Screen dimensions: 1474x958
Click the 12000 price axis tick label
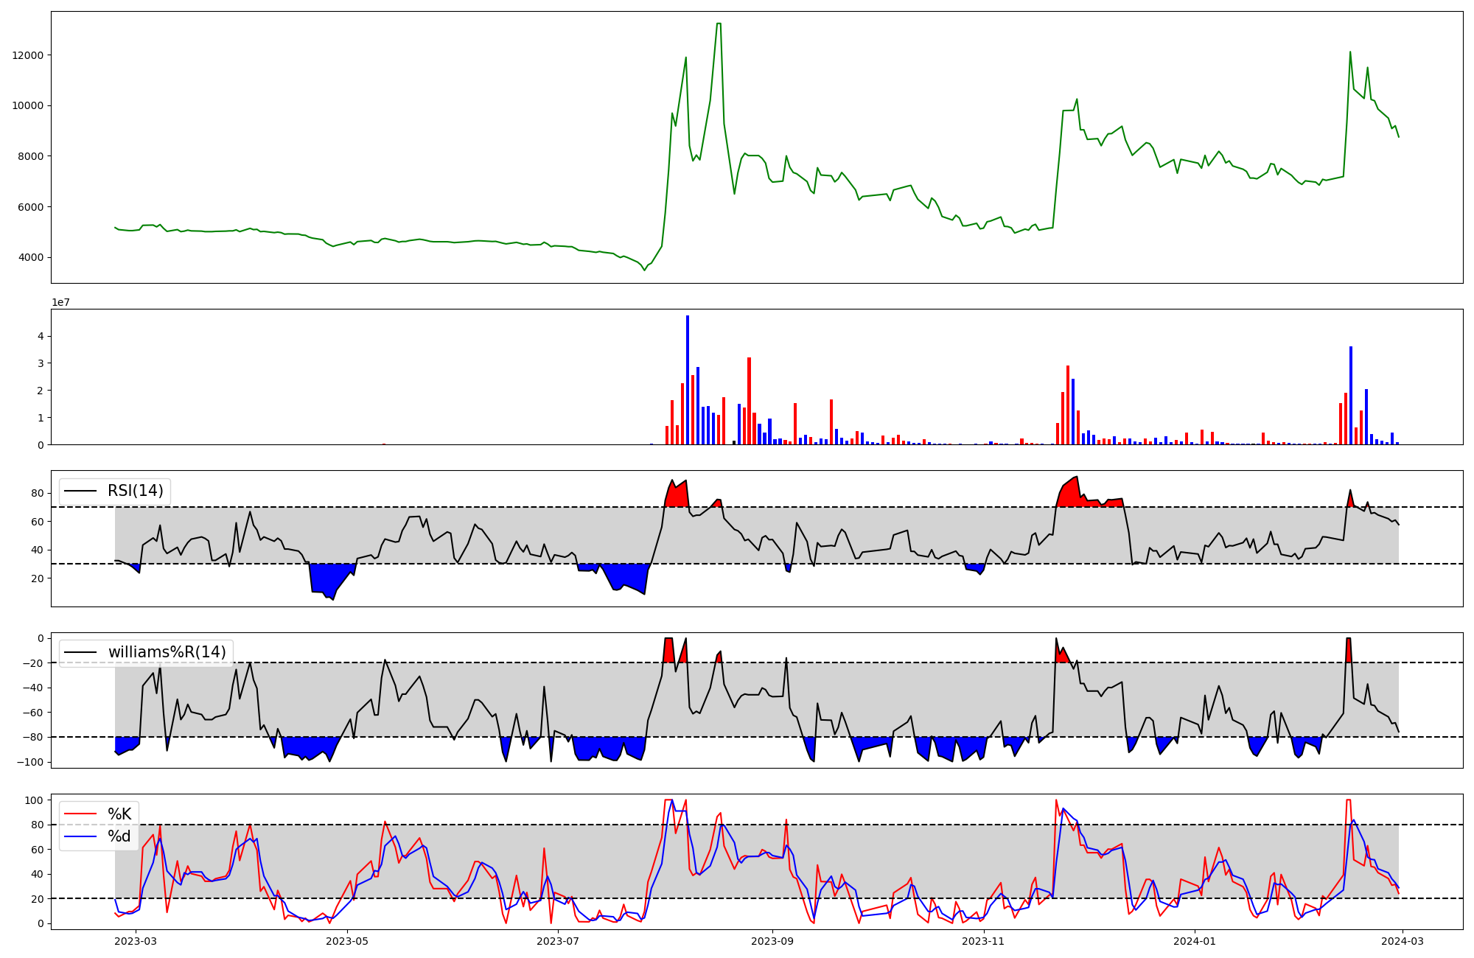28,55
